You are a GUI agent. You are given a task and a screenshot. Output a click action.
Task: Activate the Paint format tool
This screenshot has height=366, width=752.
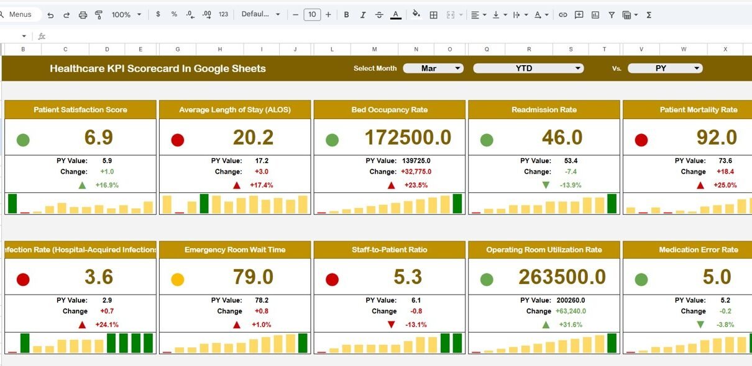[x=99, y=14]
